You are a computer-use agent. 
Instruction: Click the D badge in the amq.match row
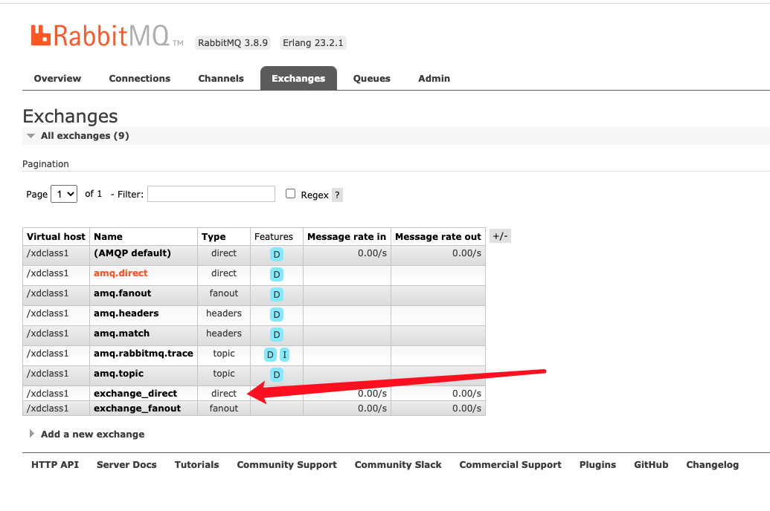coord(277,335)
